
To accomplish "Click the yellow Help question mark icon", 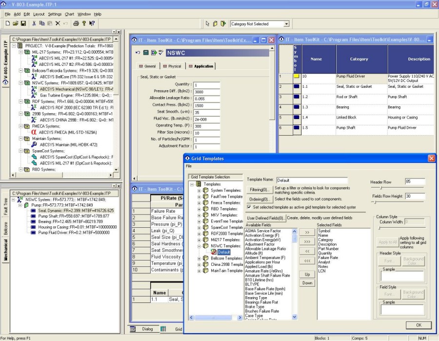I will [84, 23].
